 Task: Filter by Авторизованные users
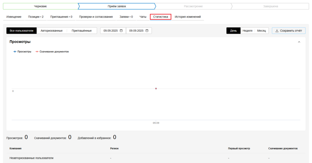pos(51,30)
